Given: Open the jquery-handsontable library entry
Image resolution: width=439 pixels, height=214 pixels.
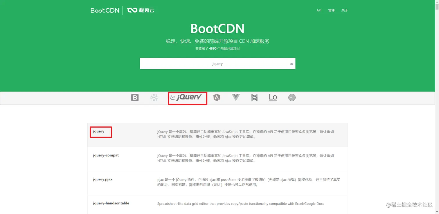Looking at the screenshot, I should 111,203.
